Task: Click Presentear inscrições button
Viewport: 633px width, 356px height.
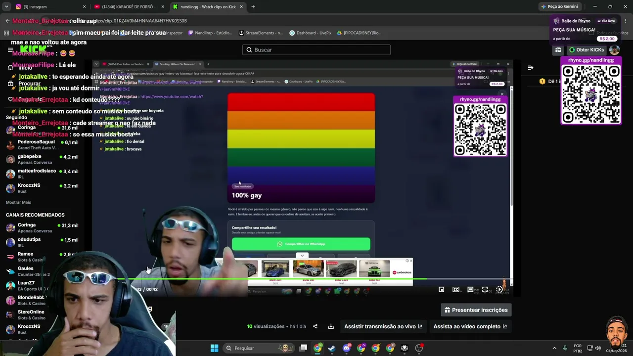Action: 476,310
